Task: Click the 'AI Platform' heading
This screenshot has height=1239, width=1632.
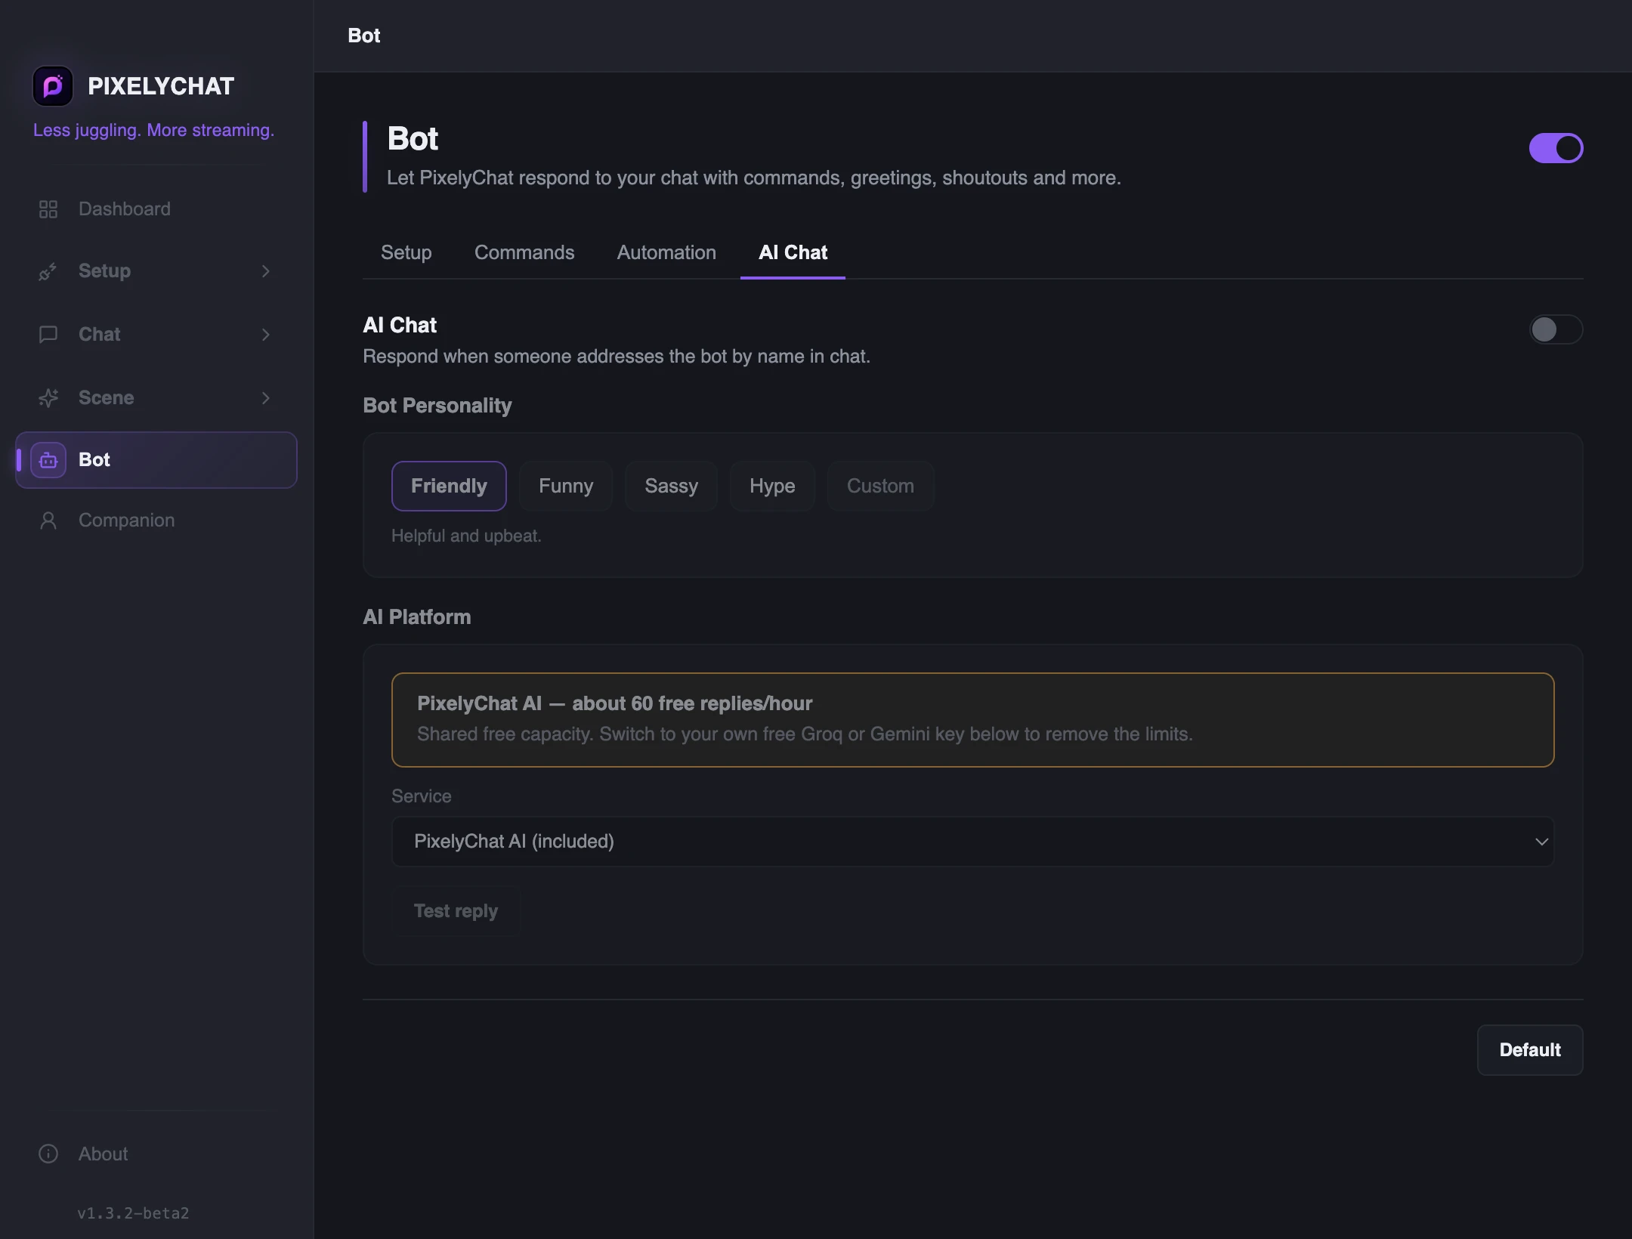Action: [x=417, y=617]
